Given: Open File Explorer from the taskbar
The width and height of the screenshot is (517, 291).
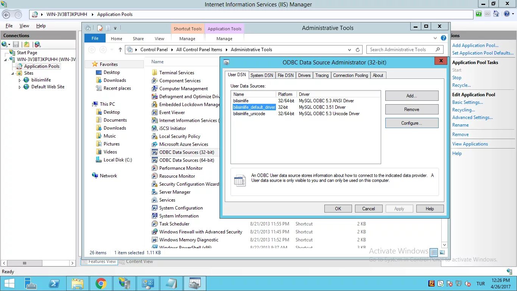Looking at the screenshot, I should click(x=78, y=283).
